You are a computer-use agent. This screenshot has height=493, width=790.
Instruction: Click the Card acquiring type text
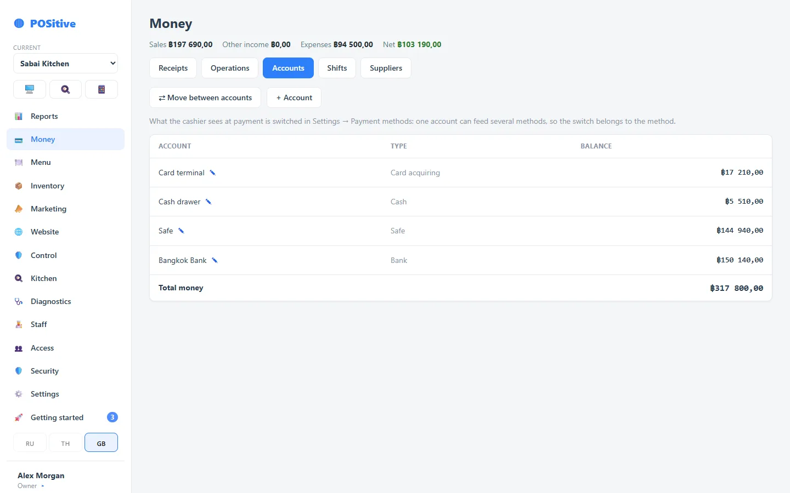pos(415,173)
